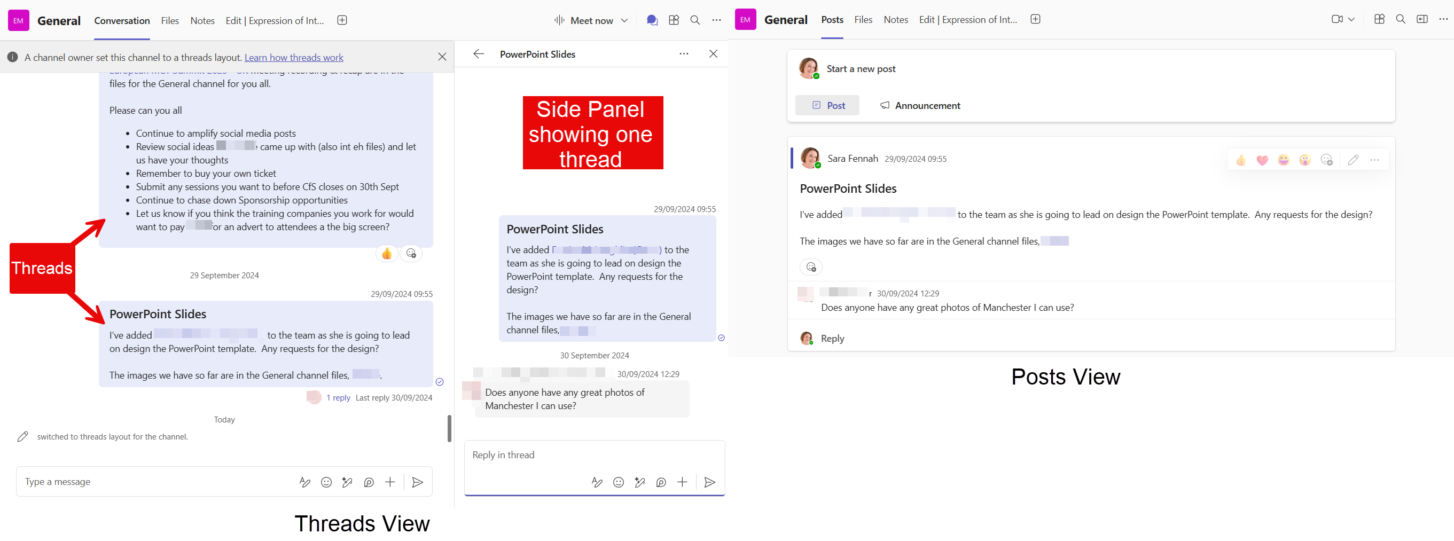The height and width of the screenshot is (541, 1454).
Task: Select the Post type option
Action: pos(827,106)
